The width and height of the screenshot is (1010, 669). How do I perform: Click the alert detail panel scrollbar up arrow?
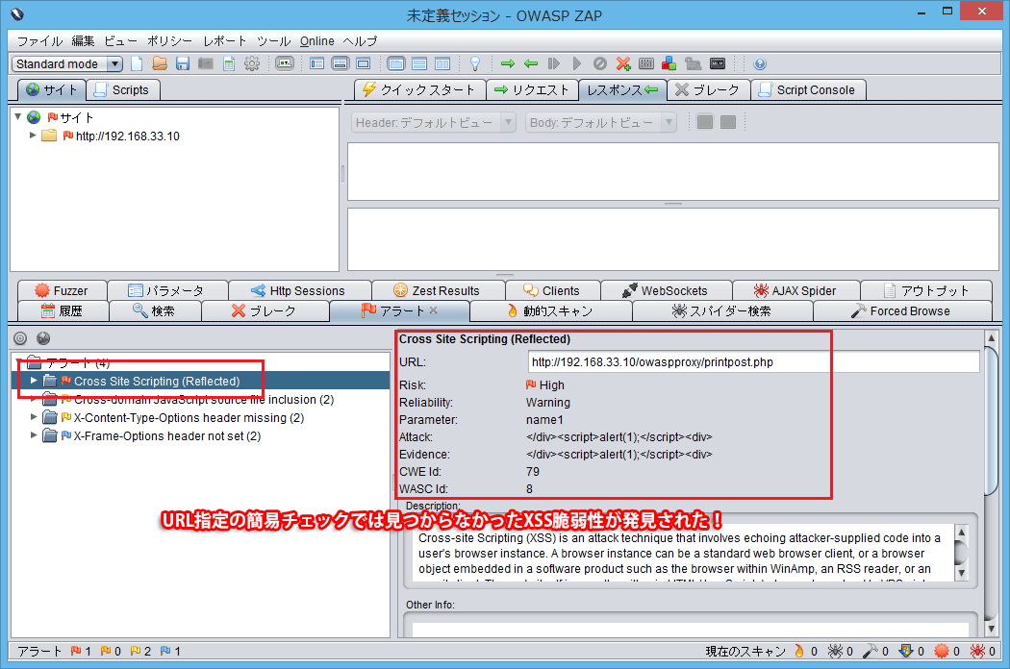pyautogui.click(x=992, y=337)
